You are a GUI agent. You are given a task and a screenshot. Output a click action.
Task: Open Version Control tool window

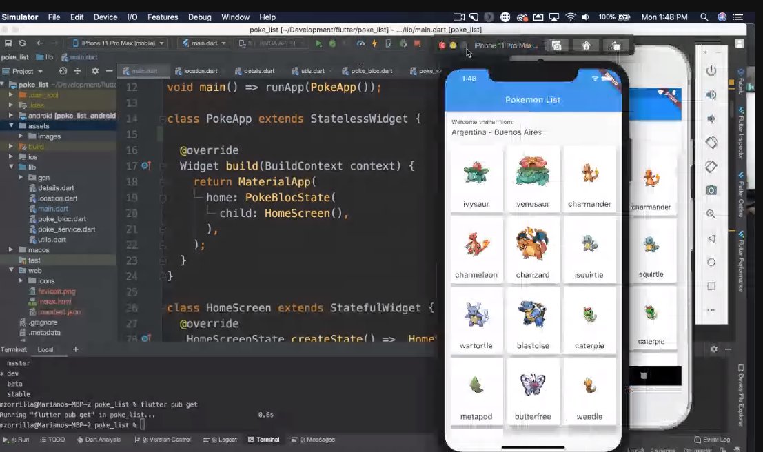(x=163, y=440)
